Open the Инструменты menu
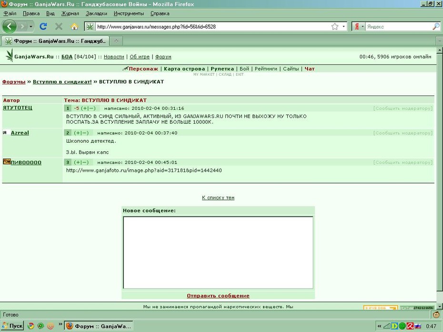The image size is (443, 332). [129, 13]
